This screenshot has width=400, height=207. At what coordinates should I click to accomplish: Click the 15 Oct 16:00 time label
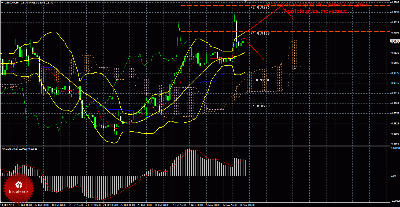click(x=25, y=205)
